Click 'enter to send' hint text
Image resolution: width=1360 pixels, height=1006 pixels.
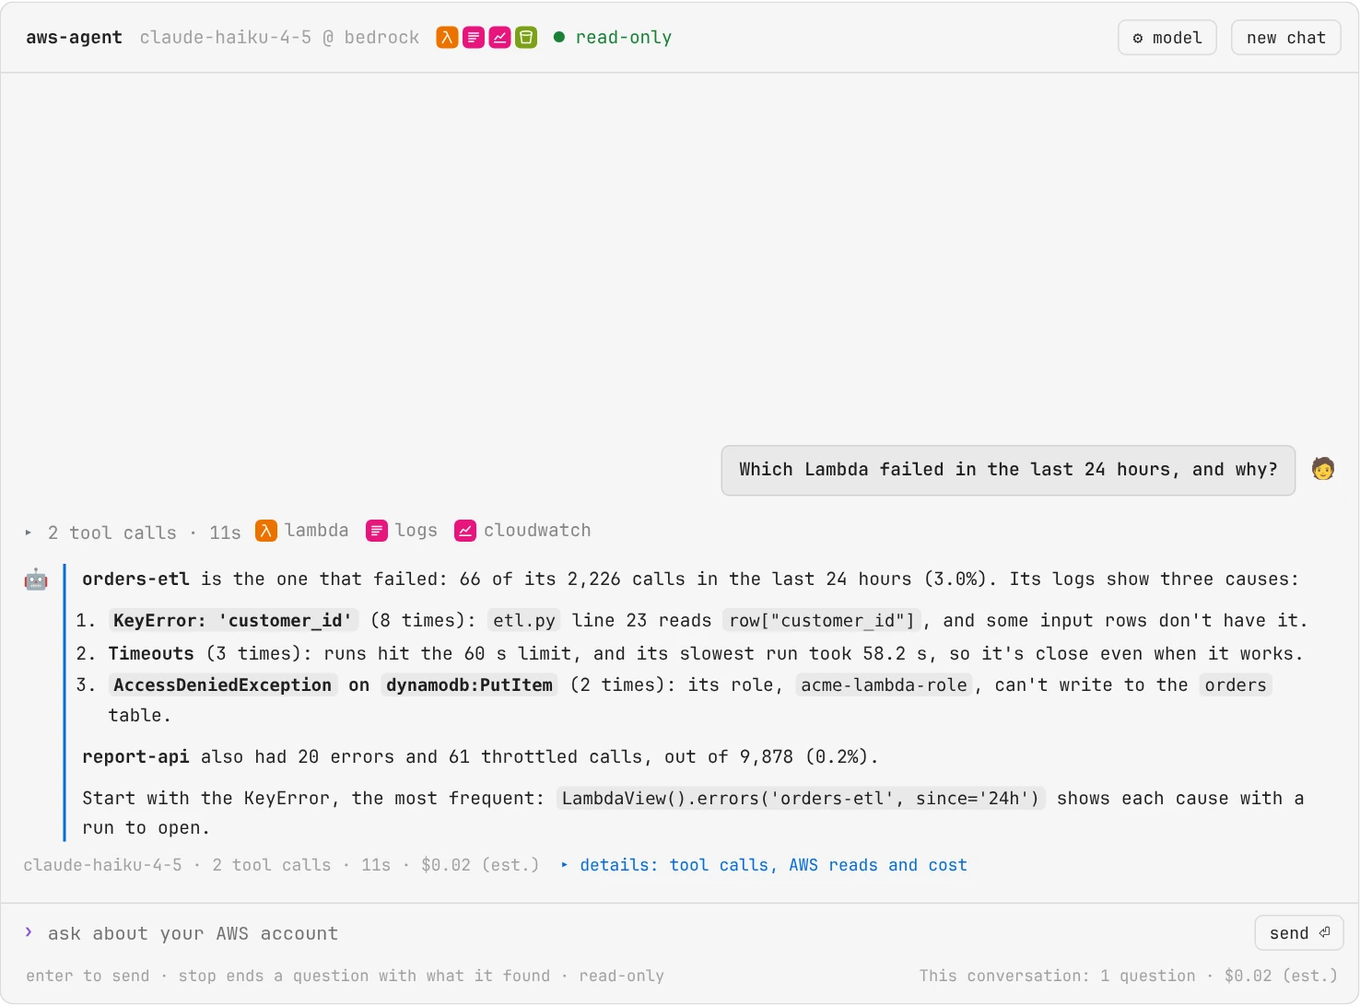88,976
